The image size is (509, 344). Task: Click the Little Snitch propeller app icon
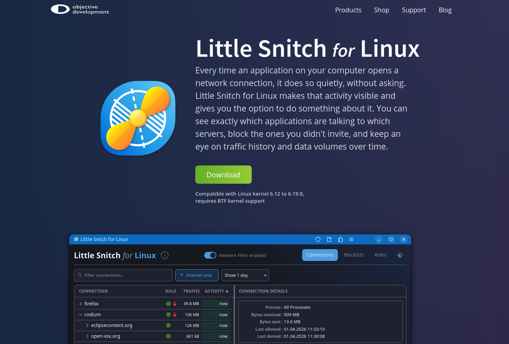pyautogui.click(x=138, y=118)
